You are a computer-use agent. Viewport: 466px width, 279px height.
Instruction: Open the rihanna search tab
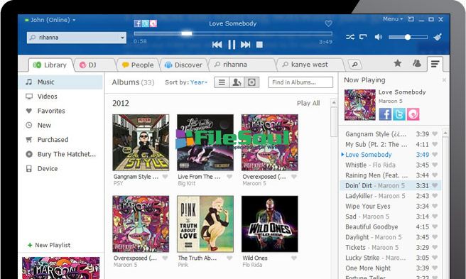242,65
